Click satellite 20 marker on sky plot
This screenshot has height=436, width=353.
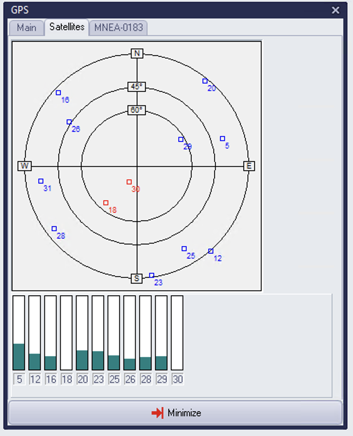[x=205, y=81]
